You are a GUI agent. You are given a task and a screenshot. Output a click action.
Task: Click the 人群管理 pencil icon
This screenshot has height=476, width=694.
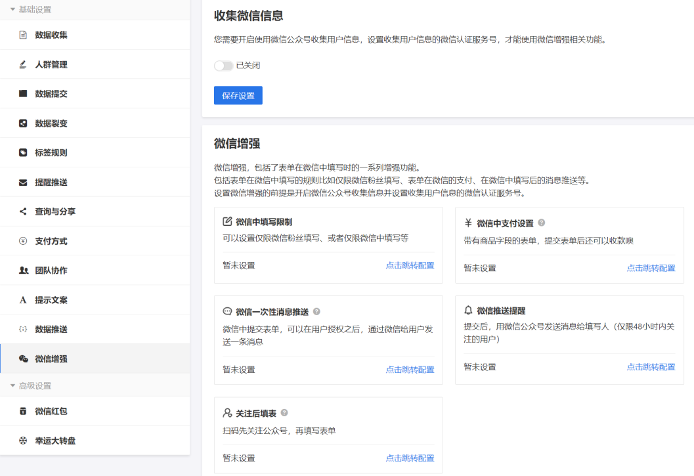click(x=23, y=64)
